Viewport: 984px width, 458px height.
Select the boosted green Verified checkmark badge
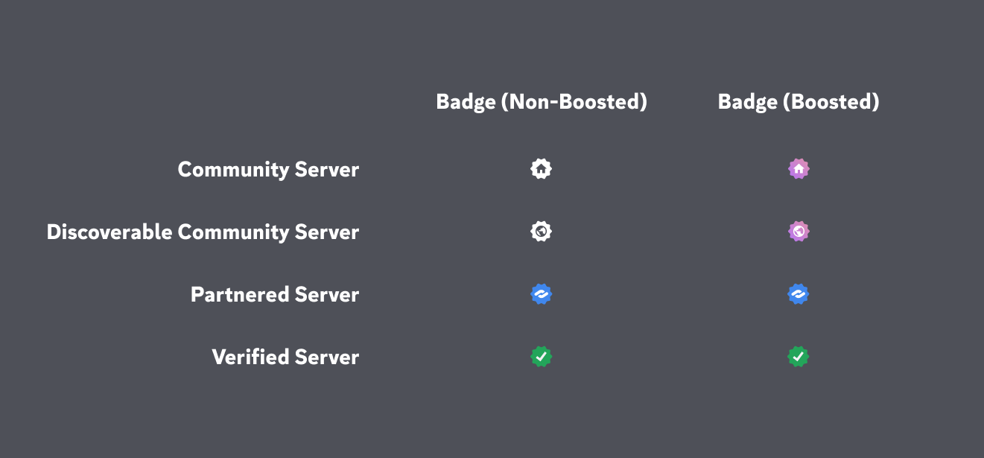799,357
